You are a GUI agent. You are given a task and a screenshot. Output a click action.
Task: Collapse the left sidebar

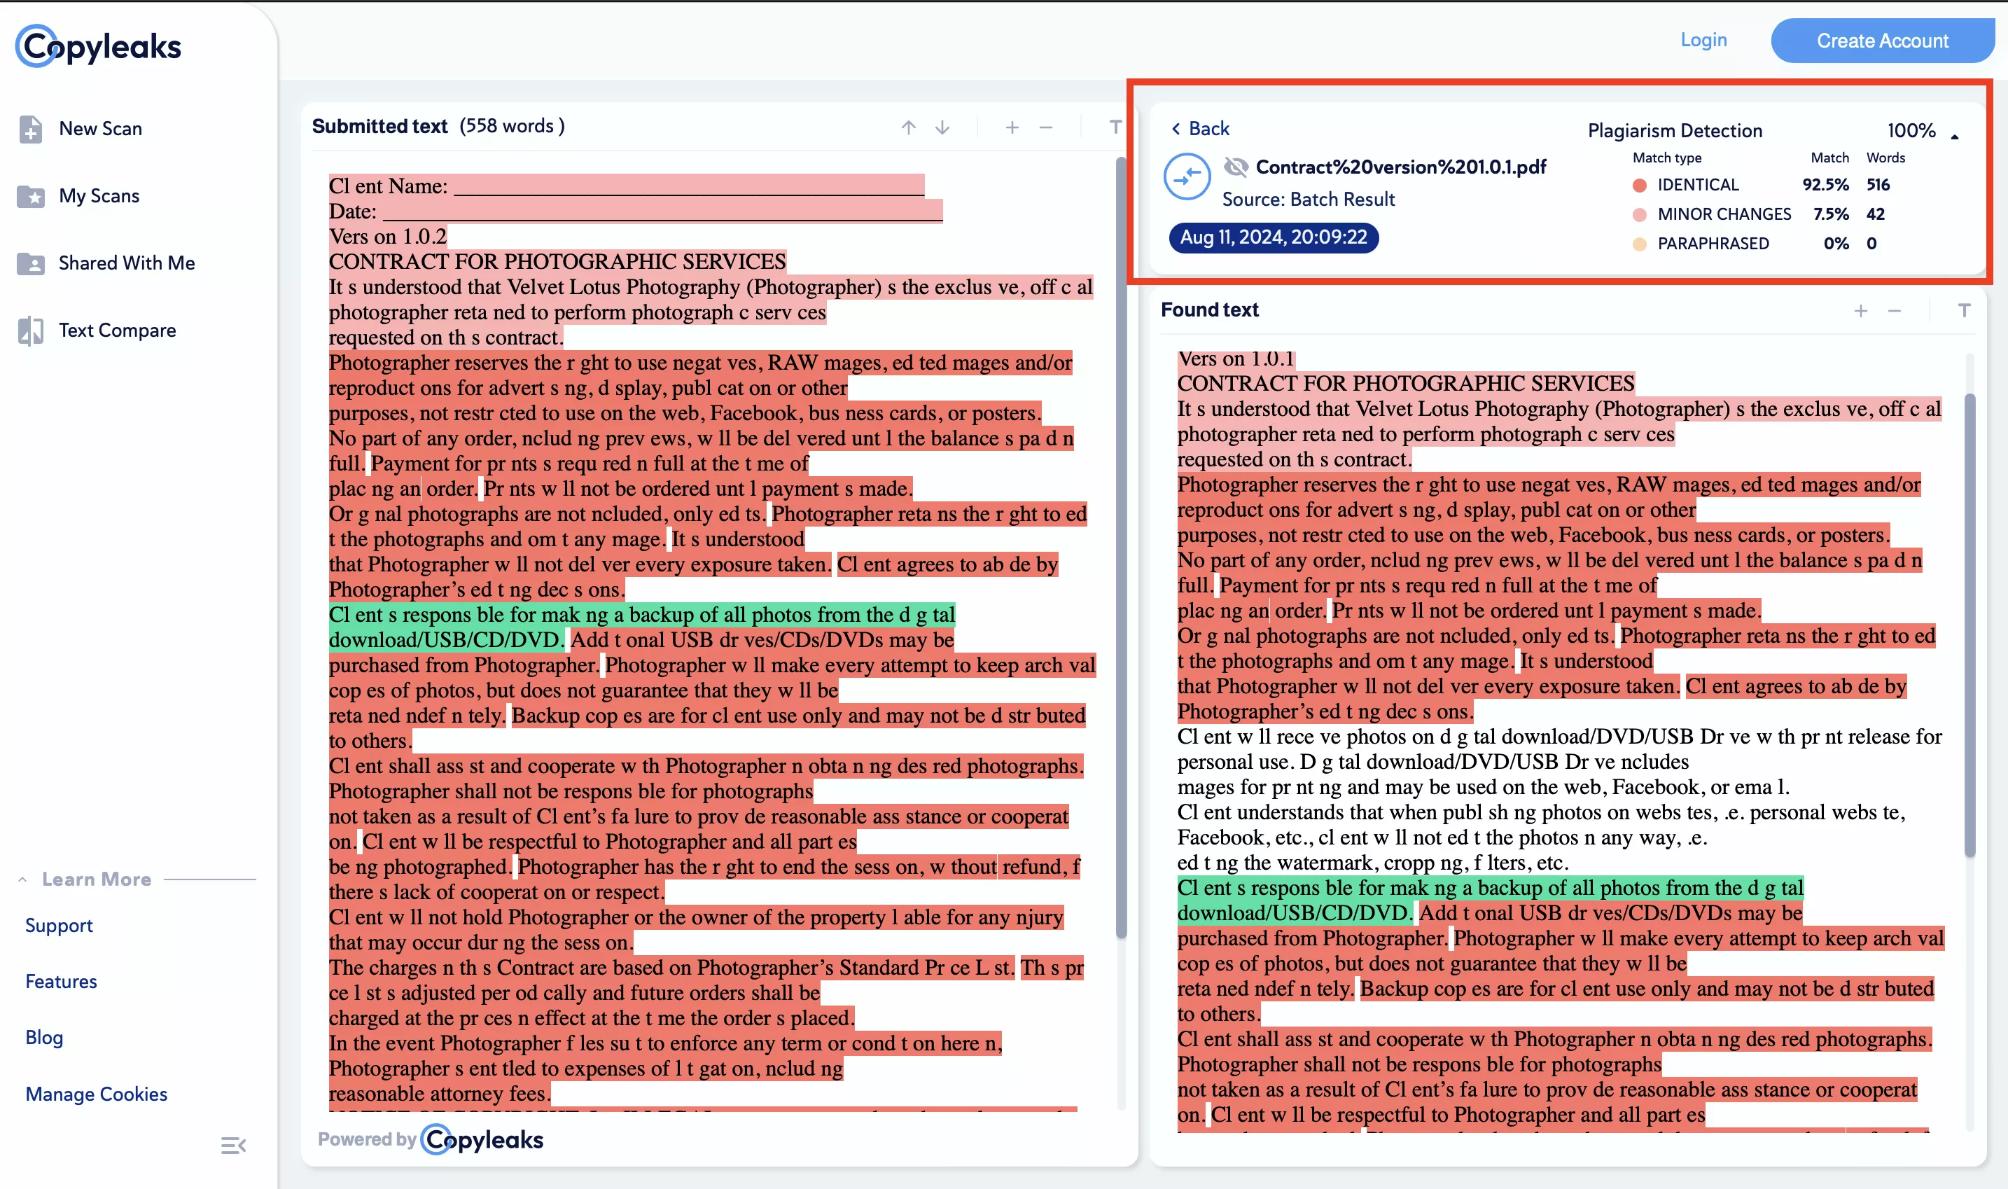tap(234, 1145)
